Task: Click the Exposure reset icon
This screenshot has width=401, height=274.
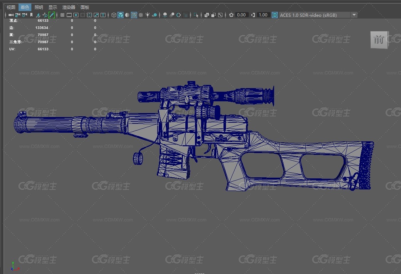Action: tap(231, 15)
